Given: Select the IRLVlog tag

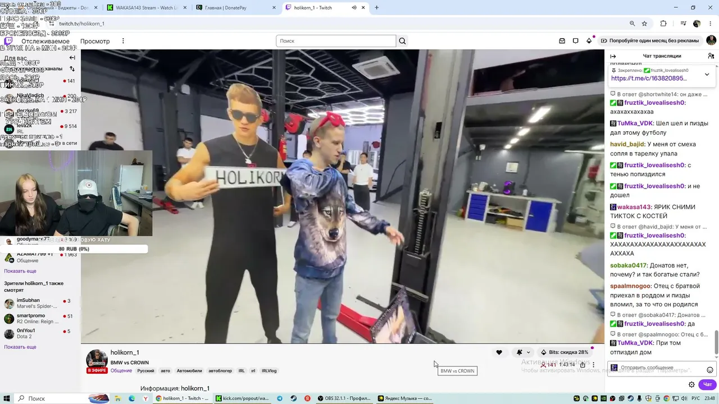Looking at the screenshot, I should tap(269, 371).
